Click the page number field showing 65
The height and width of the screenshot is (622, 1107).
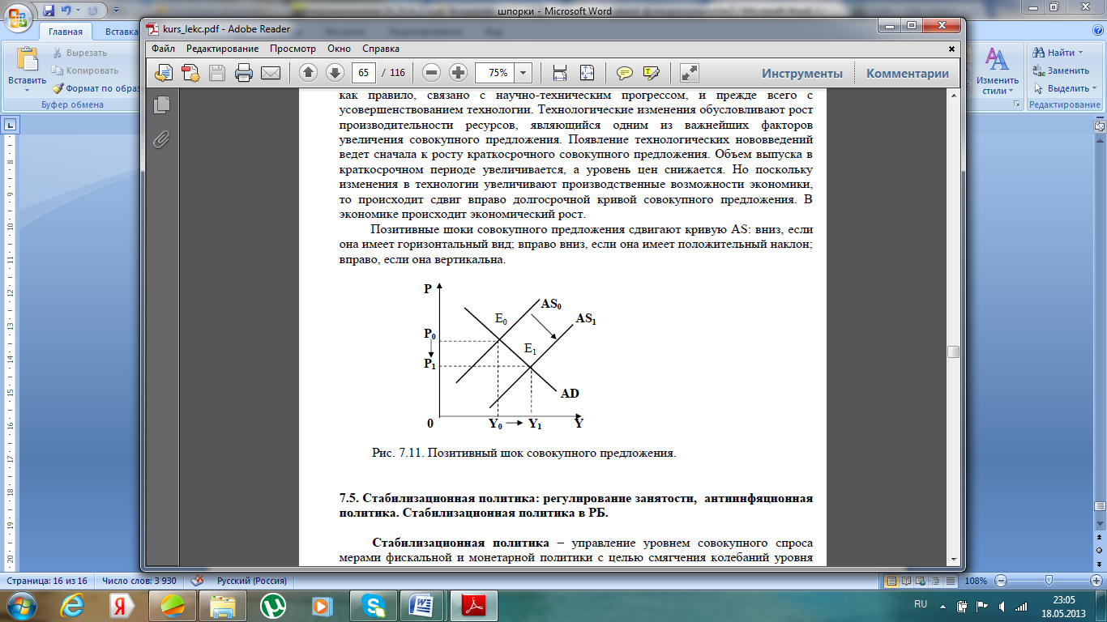pos(363,73)
